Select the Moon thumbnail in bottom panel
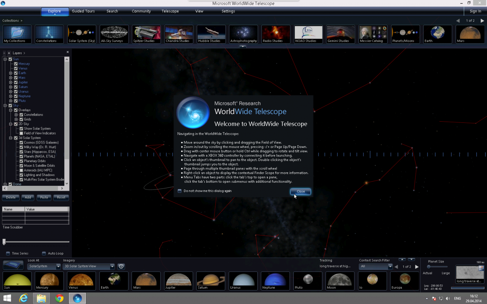The width and height of the screenshot is (487, 304). (340, 281)
